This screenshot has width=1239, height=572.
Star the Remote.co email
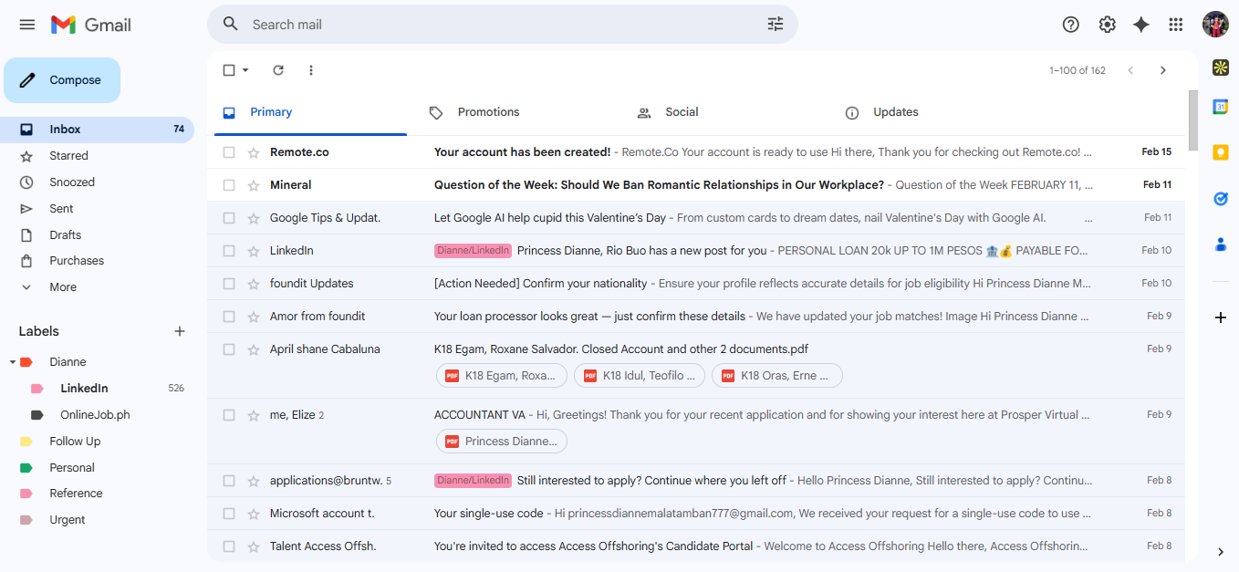[254, 152]
